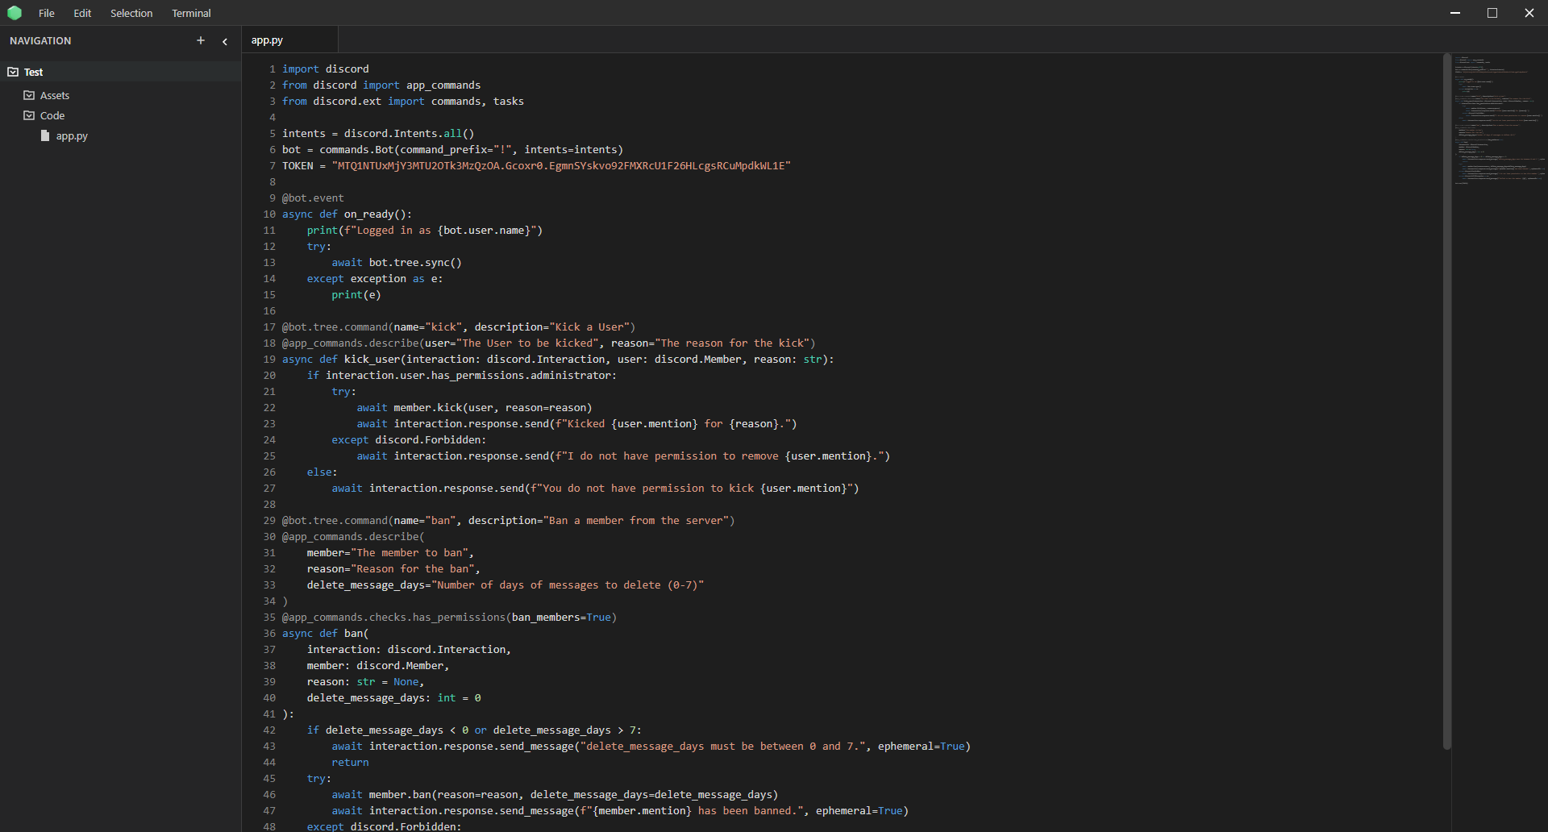The width and height of the screenshot is (1548, 832).
Task: Open app.py from the navigation tree
Action: tap(72, 135)
